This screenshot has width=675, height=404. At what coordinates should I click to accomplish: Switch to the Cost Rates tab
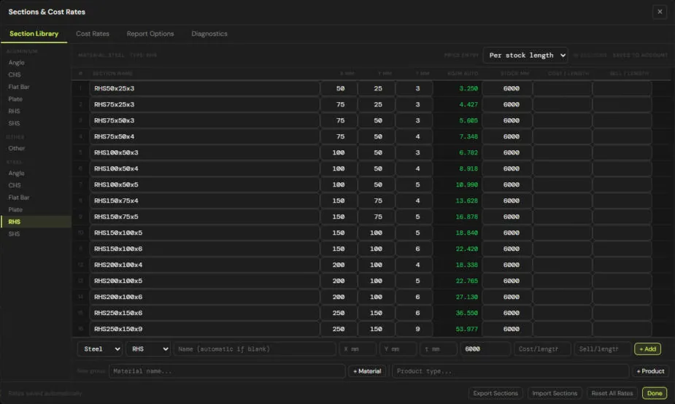tap(93, 34)
